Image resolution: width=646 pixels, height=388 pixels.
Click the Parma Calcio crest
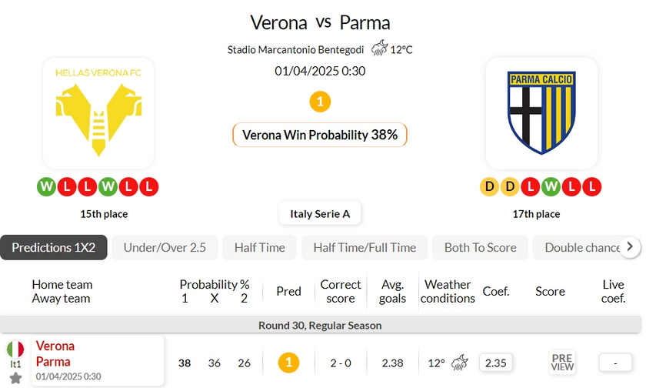pyautogui.click(x=541, y=112)
